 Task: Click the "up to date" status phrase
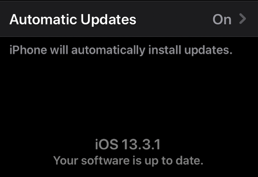pyautogui.click(x=174, y=161)
